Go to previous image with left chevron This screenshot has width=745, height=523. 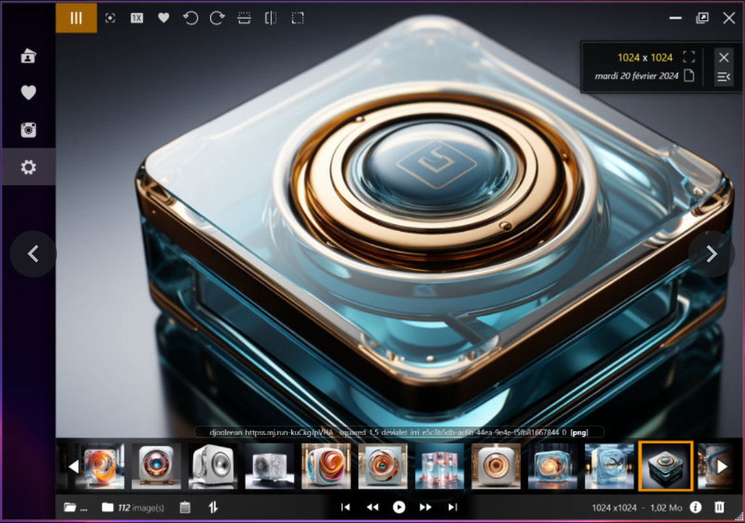click(x=33, y=254)
